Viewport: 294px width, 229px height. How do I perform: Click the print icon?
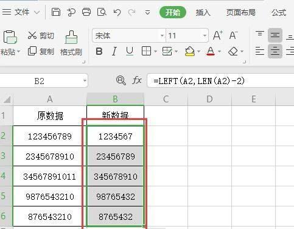pos(86,12)
